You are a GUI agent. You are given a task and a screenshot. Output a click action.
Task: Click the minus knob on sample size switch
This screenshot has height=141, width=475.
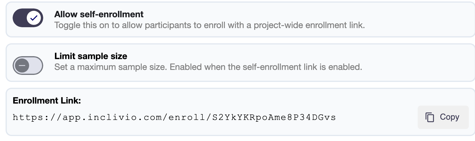(22, 66)
